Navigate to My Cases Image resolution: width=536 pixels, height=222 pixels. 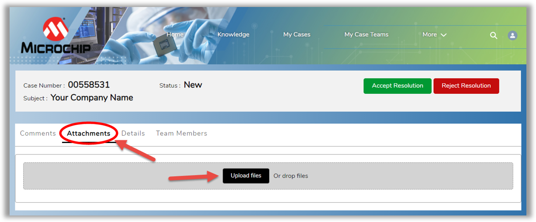[297, 35]
